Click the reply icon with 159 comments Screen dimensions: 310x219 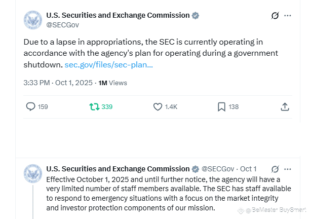[x=31, y=106]
